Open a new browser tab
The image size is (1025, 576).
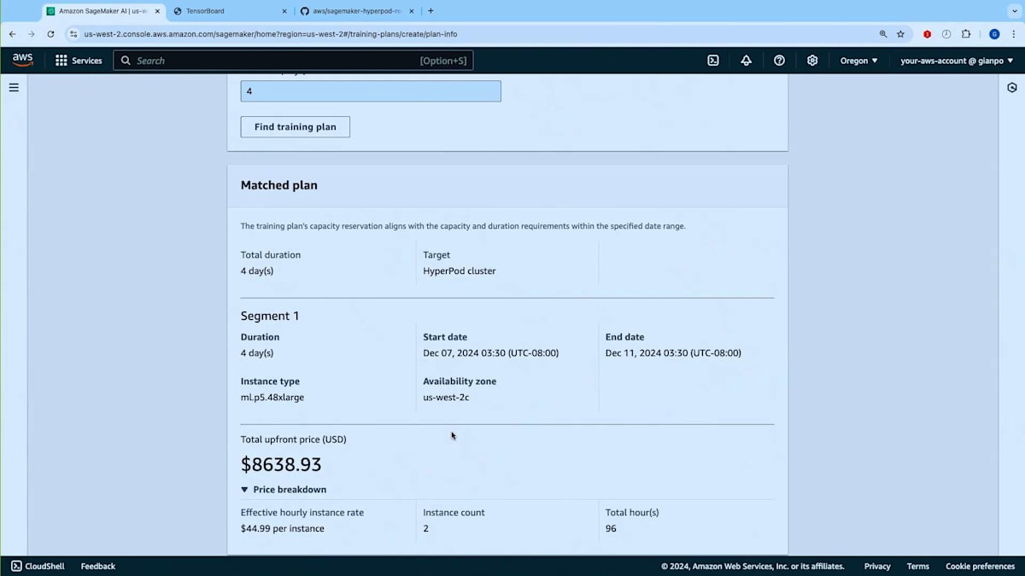point(430,11)
